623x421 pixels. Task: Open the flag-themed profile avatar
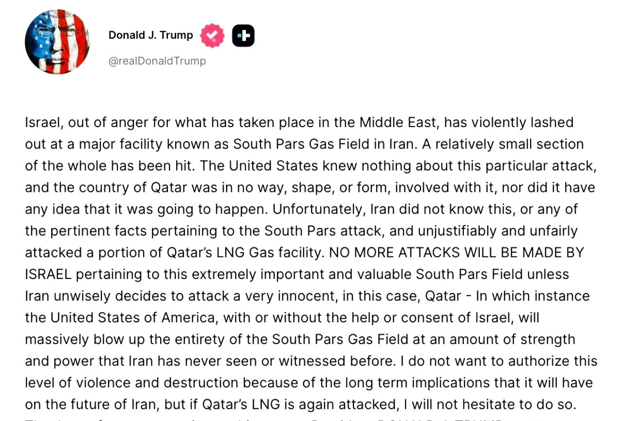tap(57, 42)
